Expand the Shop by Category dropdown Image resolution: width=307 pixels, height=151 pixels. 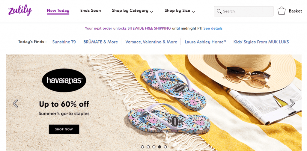click(x=133, y=11)
